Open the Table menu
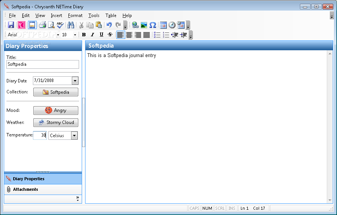Viewport: 337px width, 215px height. 111,15
